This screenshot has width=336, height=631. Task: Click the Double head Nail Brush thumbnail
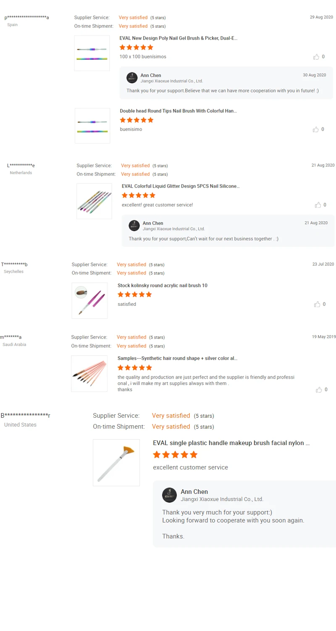pos(92,126)
